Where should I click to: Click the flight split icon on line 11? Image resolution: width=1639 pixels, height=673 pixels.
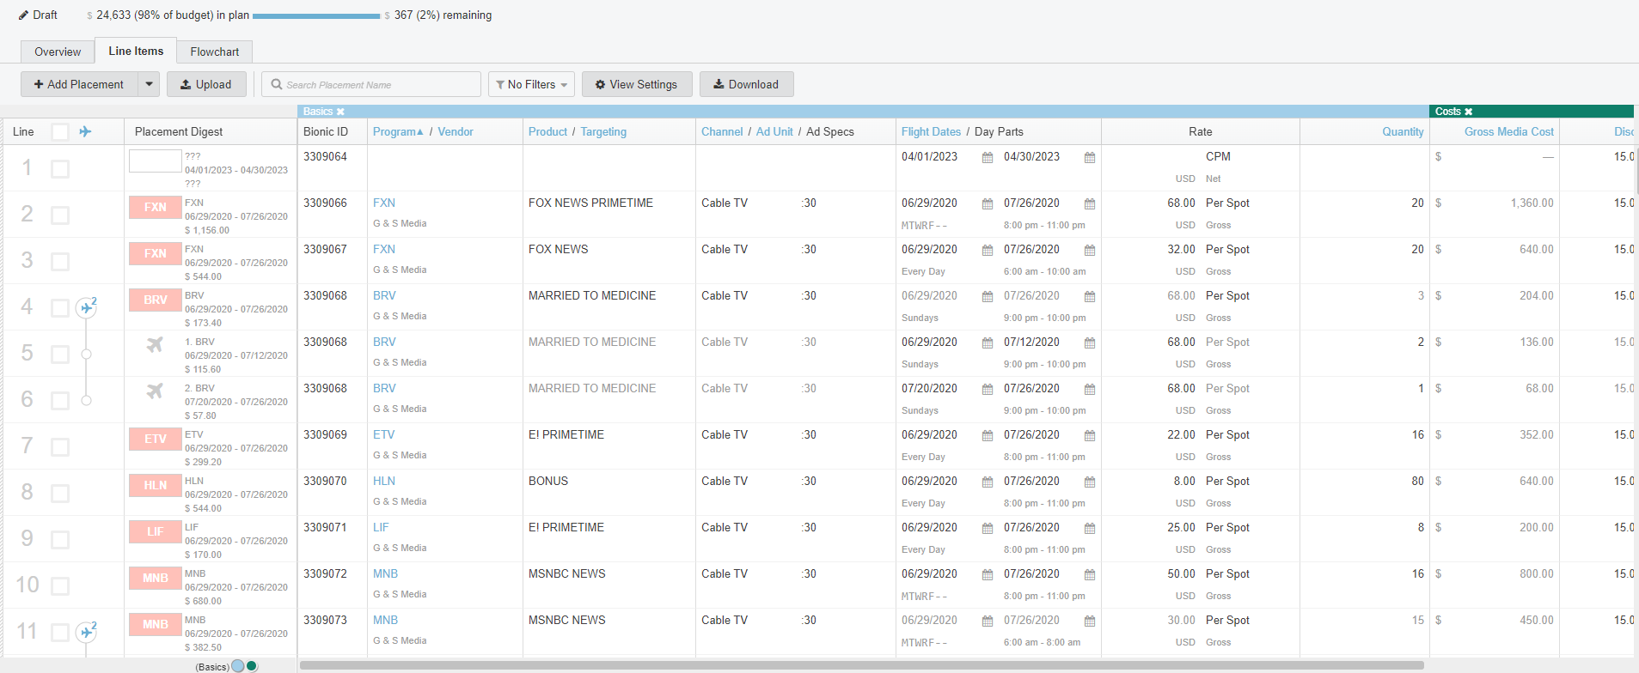(x=87, y=632)
